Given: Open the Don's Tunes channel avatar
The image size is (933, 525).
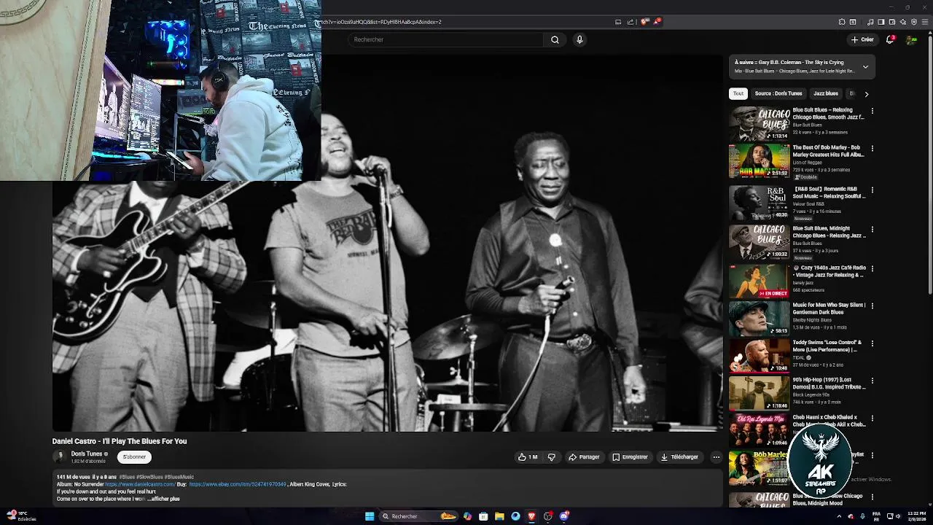Looking at the screenshot, I should pos(60,457).
